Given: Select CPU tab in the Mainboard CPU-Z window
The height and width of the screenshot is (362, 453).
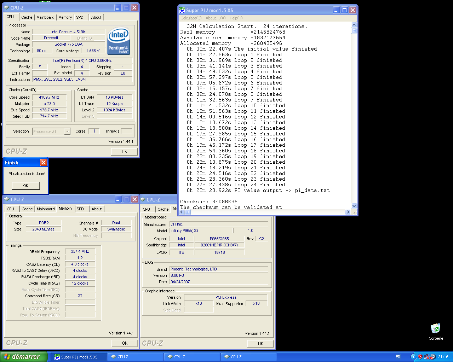Looking at the screenshot, I should pyautogui.click(x=147, y=209).
